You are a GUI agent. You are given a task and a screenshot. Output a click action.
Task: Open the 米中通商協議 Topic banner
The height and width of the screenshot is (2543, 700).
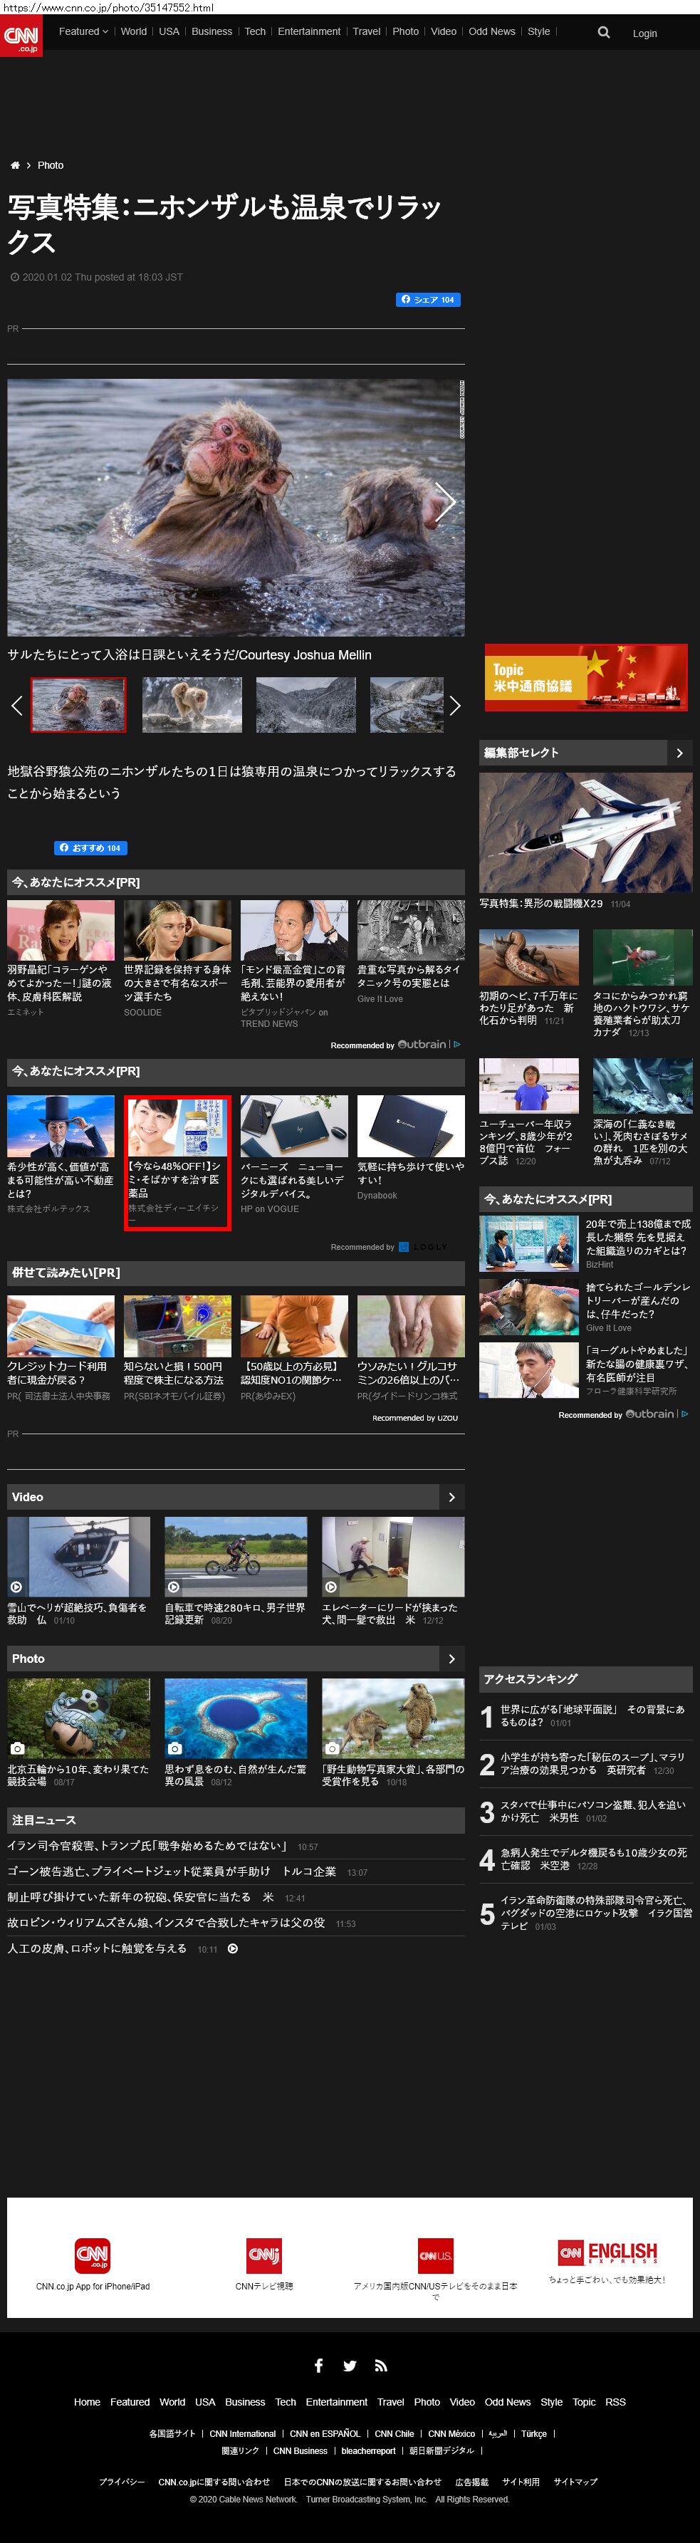[x=585, y=677]
